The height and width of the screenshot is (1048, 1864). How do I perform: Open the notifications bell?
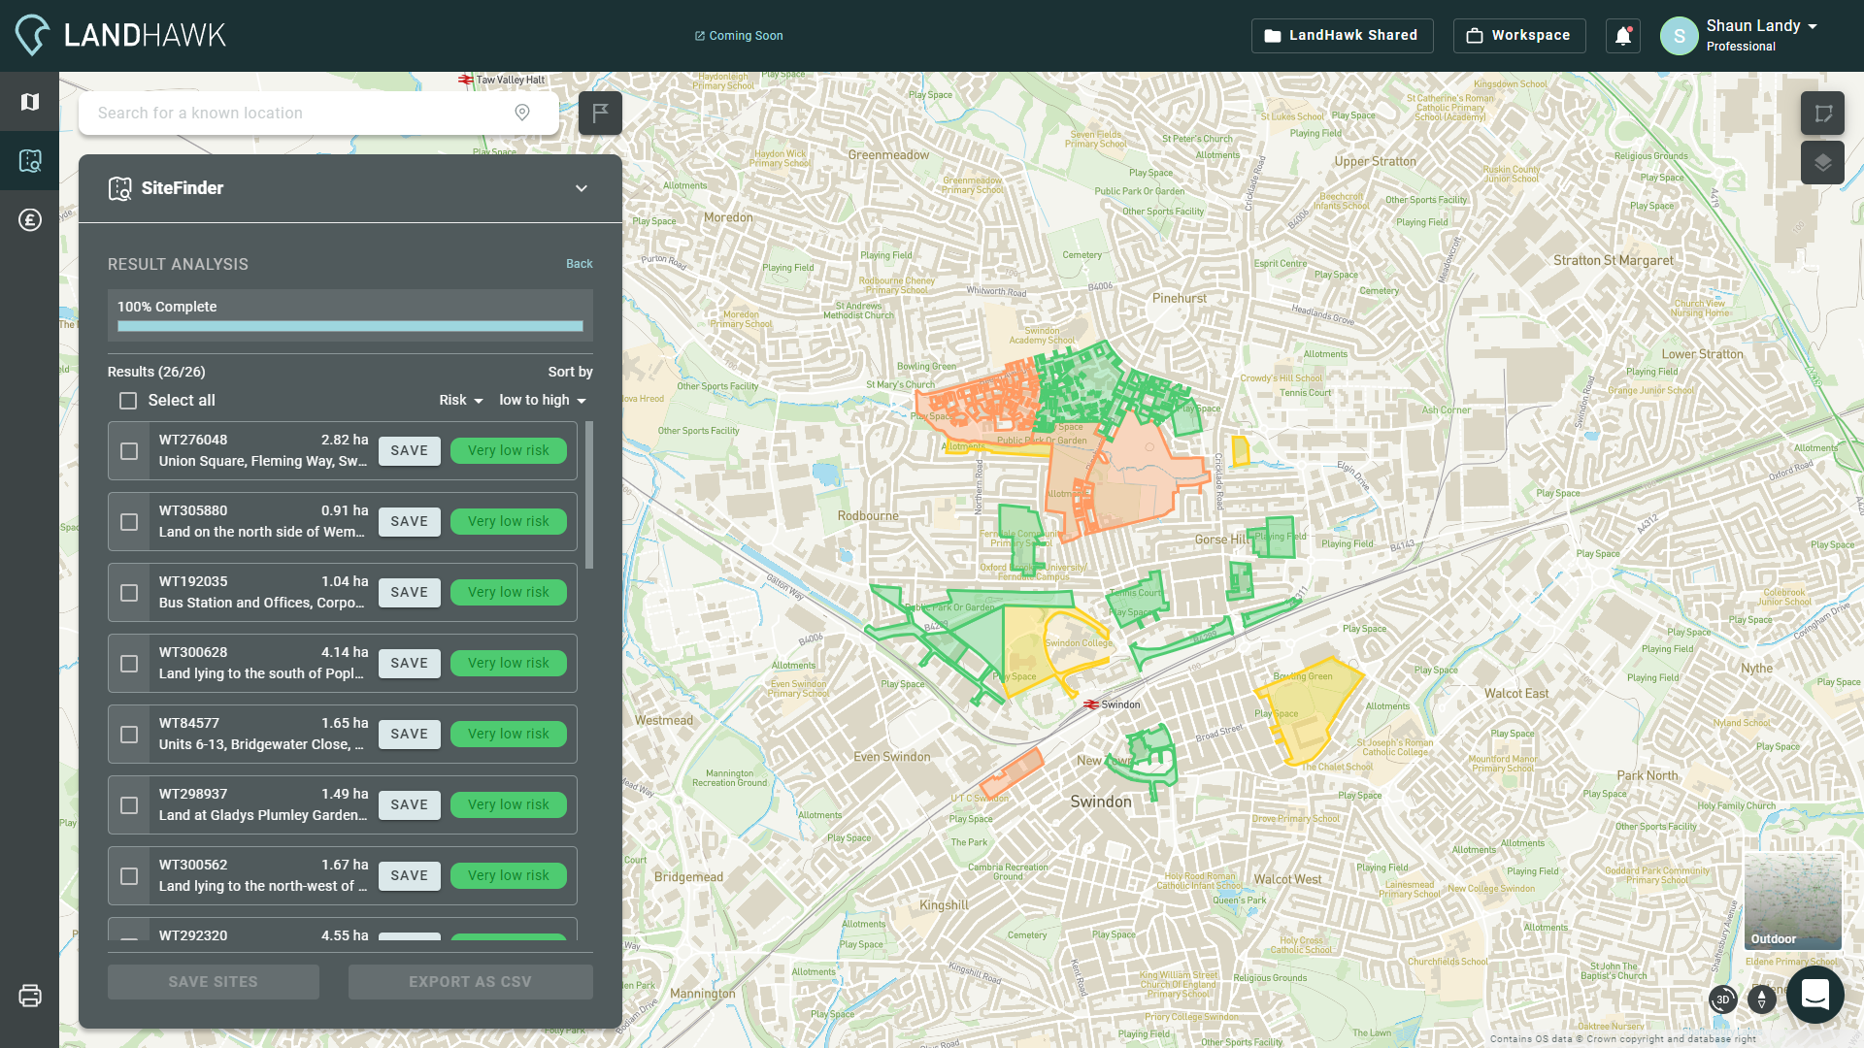click(1623, 36)
